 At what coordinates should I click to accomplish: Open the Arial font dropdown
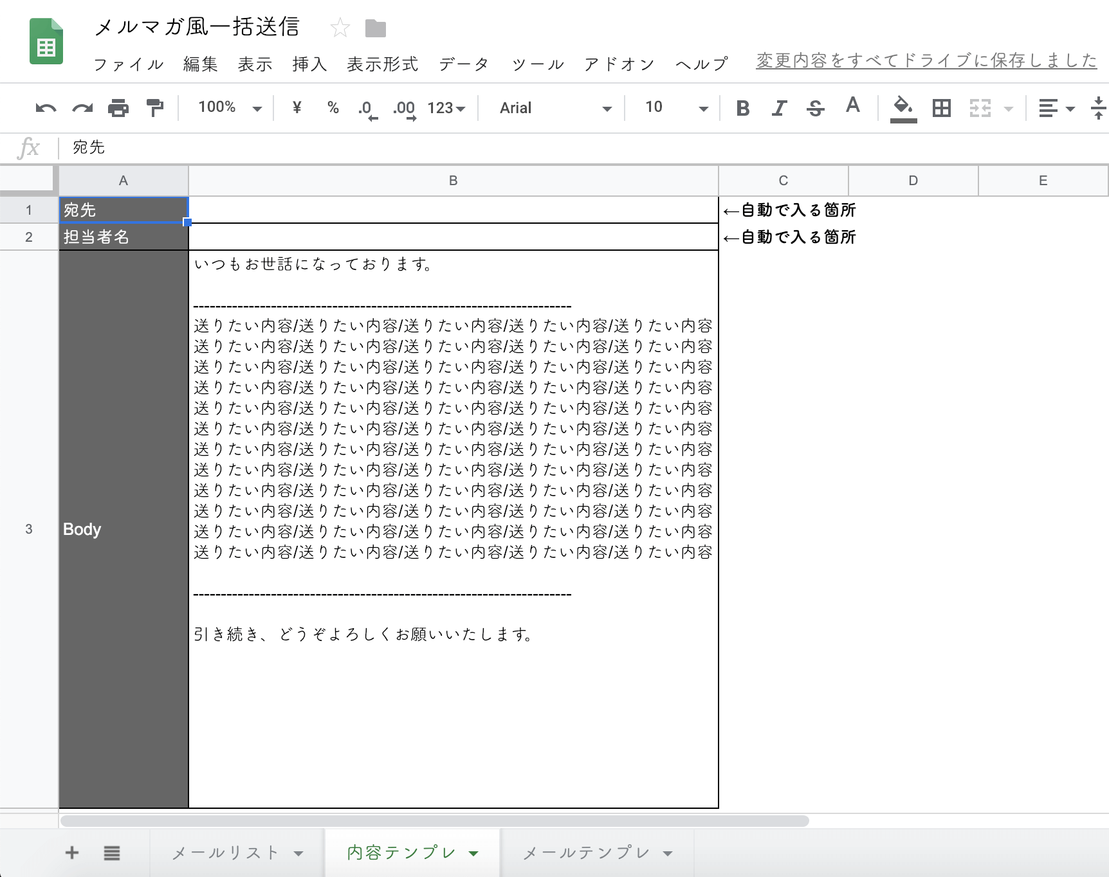[x=554, y=108]
